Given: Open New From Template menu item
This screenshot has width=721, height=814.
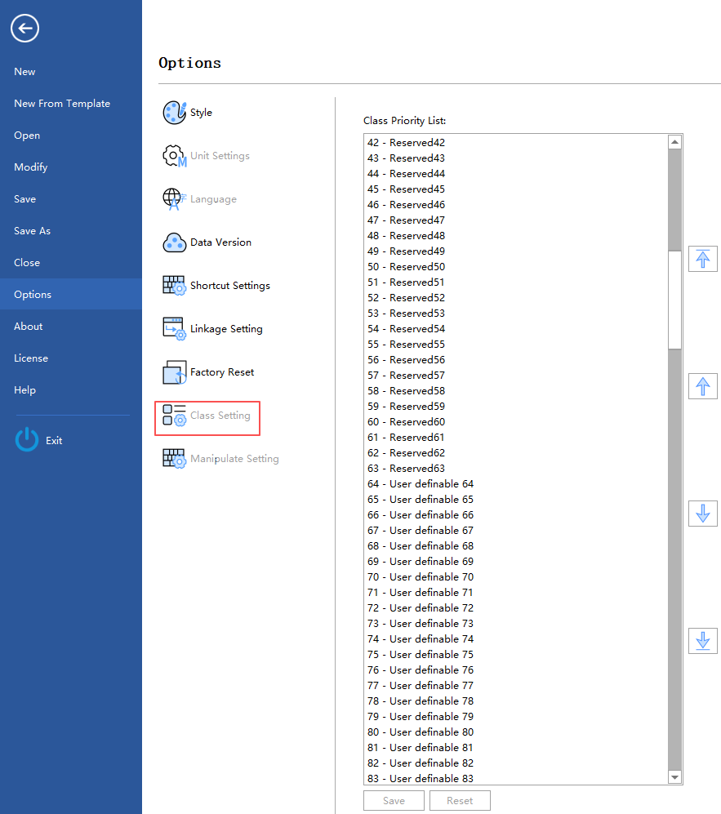Looking at the screenshot, I should point(62,104).
